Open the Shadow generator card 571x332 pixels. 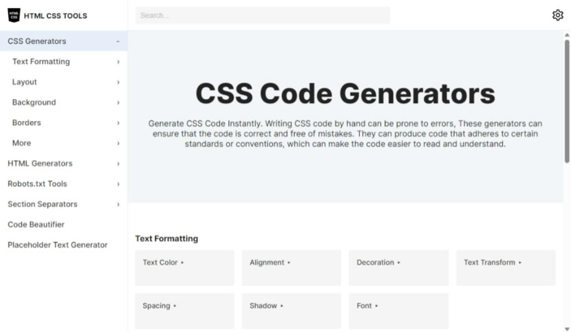coord(291,311)
